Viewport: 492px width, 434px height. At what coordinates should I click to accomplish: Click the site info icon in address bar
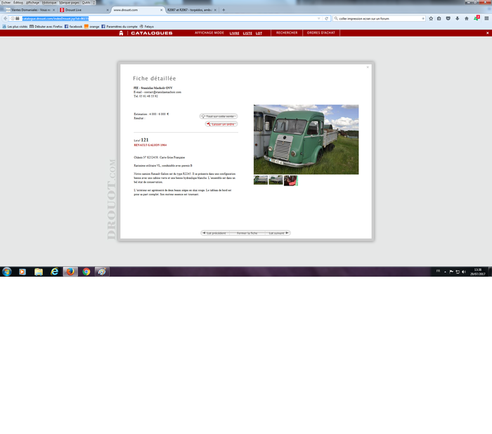pyautogui.click(x=13, y=18)
